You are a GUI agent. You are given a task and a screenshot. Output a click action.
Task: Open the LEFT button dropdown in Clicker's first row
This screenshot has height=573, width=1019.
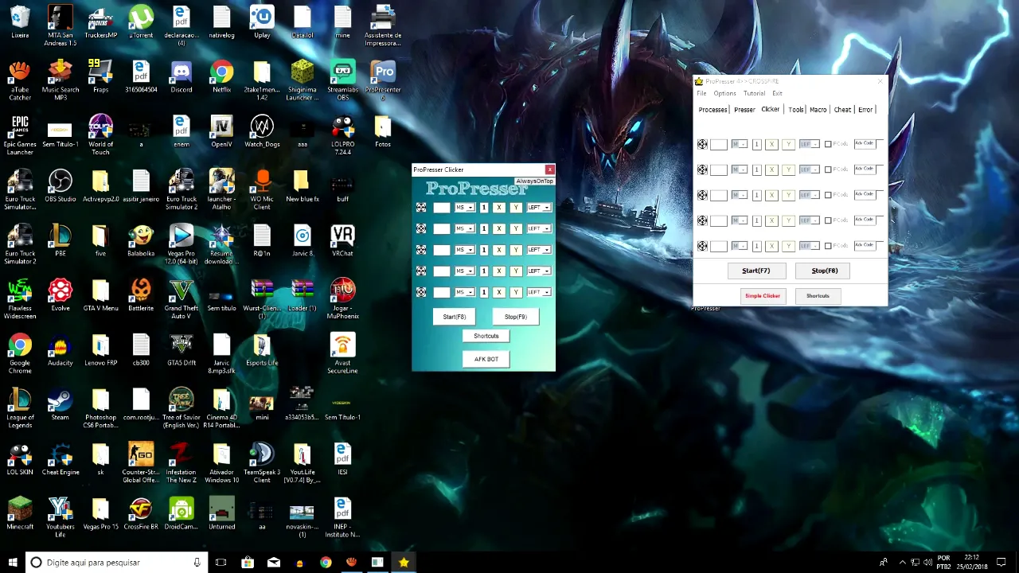(x=539, y=208)
